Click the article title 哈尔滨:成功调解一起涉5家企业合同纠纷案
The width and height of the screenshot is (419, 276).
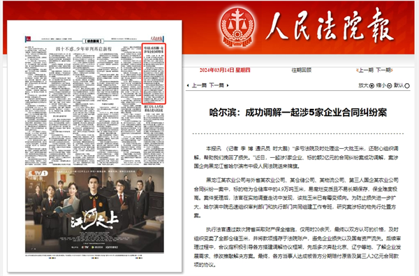coord(298,113)
